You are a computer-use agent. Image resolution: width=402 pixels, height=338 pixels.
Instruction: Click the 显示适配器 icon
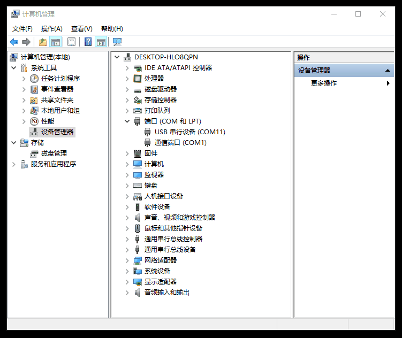tap(138, 282)
